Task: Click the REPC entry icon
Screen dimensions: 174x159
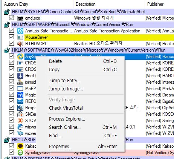Action: pos(20,101)
